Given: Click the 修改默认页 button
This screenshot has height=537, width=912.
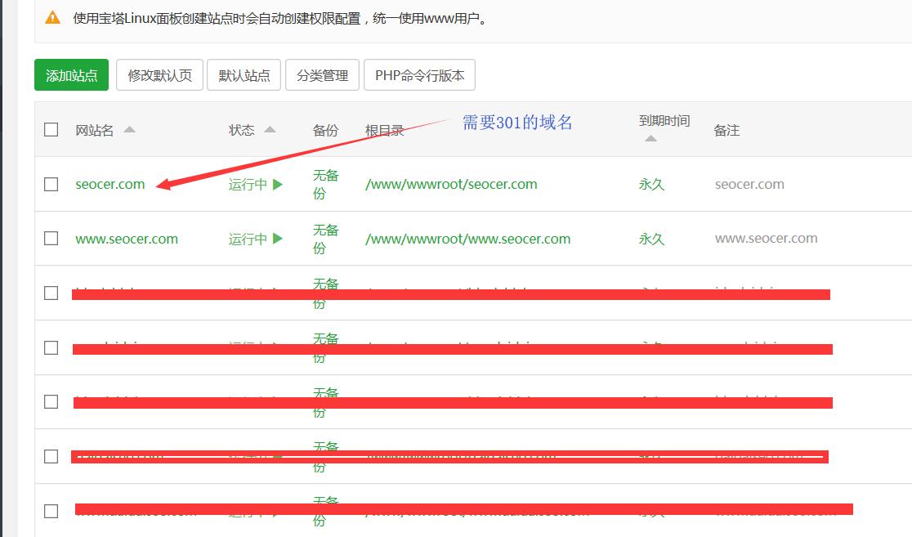Looking at the screenshot, I should [x=159, y=75].
